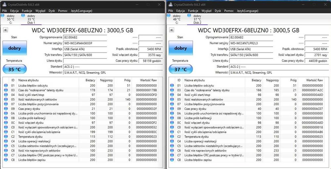The height and width of the screenshot is (169, 331).
Task: Click health orb above Disk 1 tab
Action: [x=23, y=15]
